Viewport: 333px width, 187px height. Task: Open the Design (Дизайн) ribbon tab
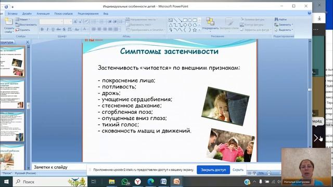point(27,14)
